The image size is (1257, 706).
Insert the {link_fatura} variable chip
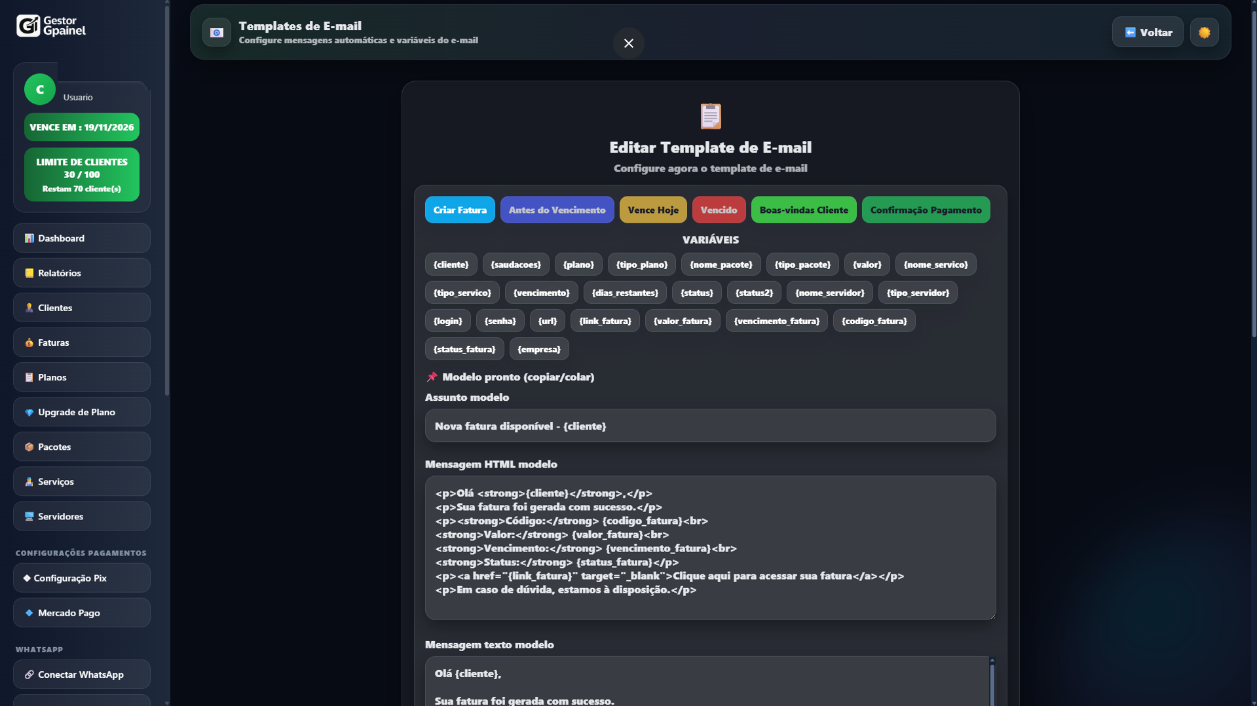click(605, 321)
